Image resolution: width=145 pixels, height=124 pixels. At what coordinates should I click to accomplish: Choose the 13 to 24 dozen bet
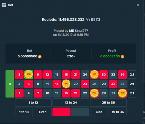(x=71, y=103)
